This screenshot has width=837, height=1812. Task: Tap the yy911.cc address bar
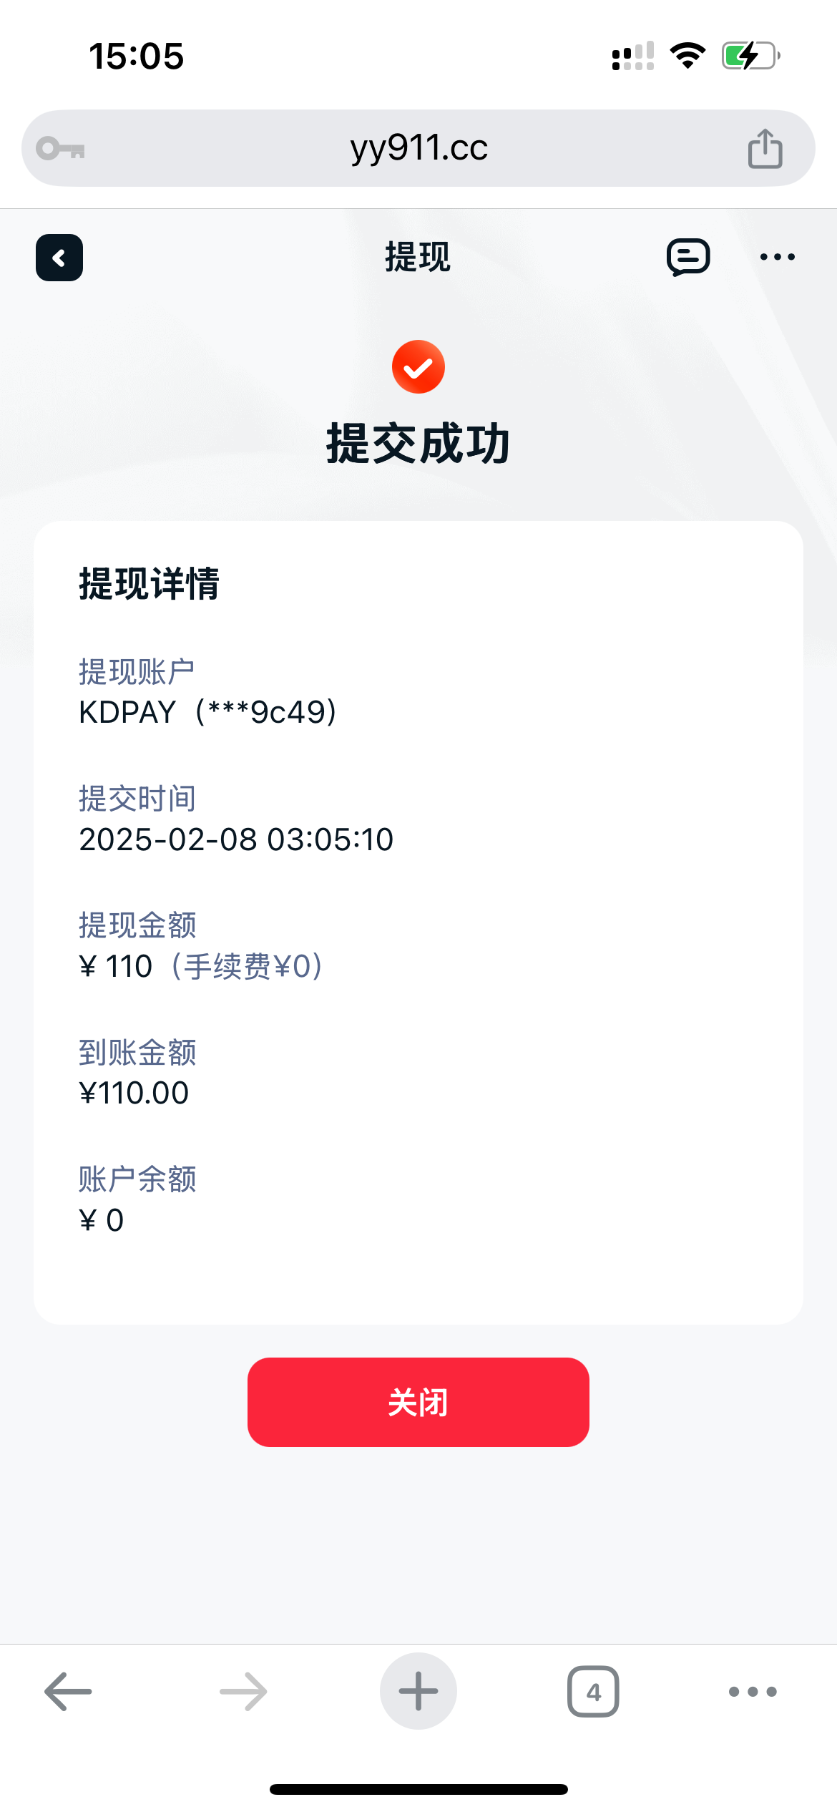tap(418, 148)
